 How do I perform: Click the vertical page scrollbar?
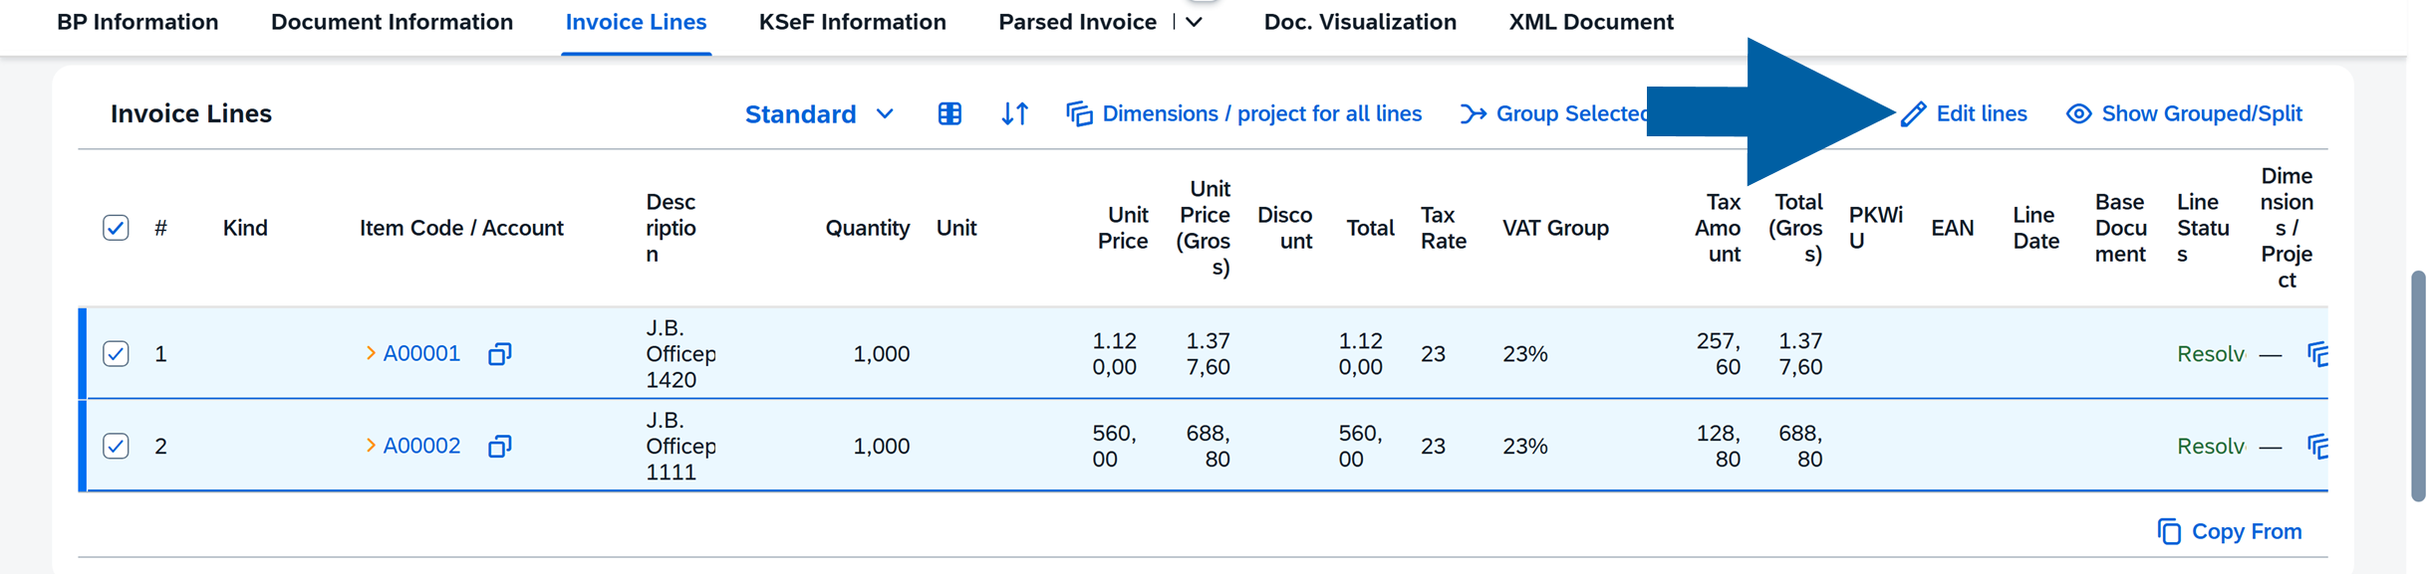2418,386
